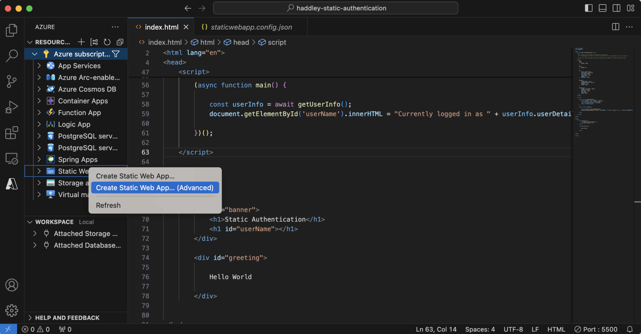Toggle the bottom panel visibility
The width and height of the screenshot is (641, 334).
(603, 8)
